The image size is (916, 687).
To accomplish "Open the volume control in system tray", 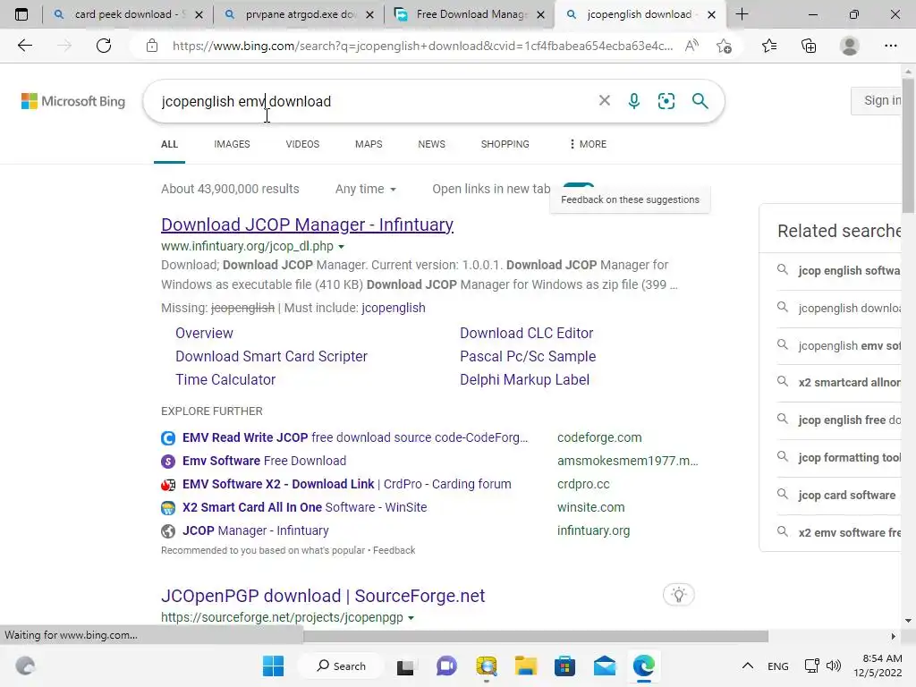I will pos(834,666).
